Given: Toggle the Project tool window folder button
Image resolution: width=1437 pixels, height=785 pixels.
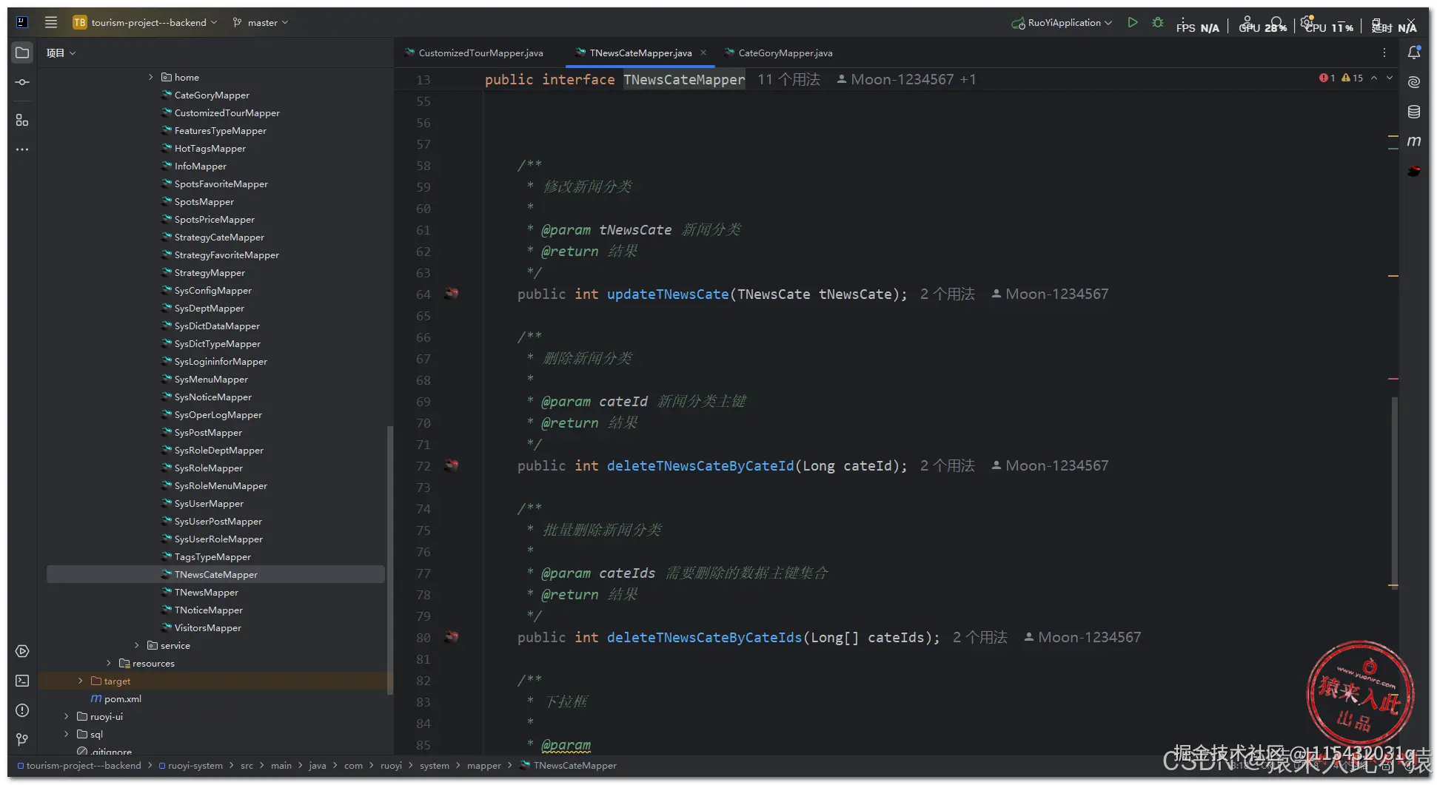Looking at the screenshot, I should 22,53.
